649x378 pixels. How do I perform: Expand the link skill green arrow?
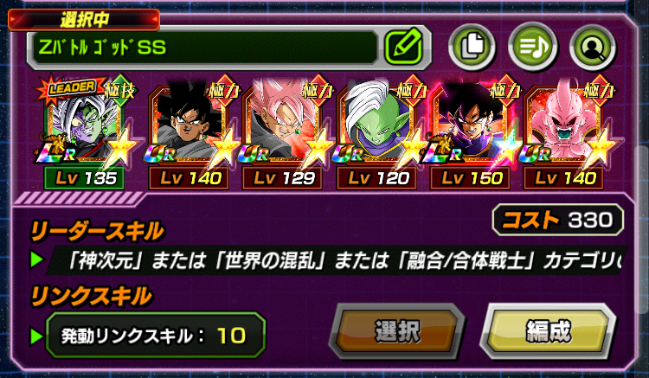tap(37, 336)
